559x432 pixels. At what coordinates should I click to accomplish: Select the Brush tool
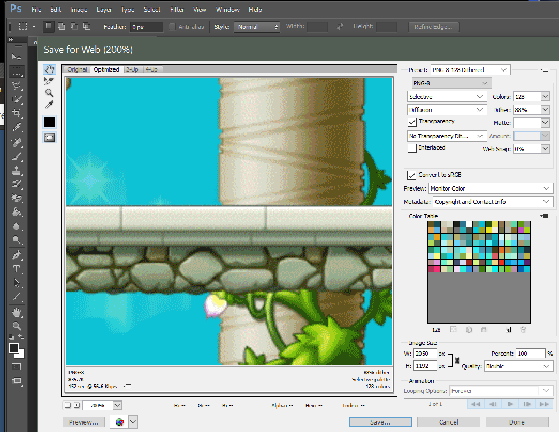click(x=17, y=156)
